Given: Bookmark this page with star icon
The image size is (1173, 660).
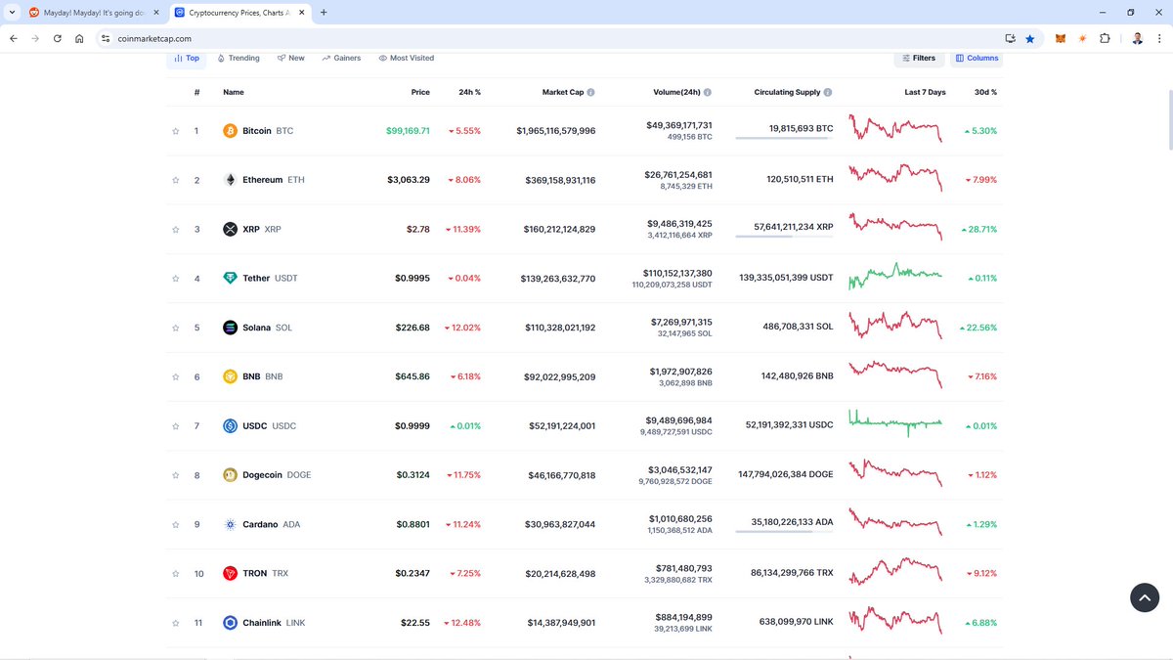Looking at the screenshot, I should (1030, 38).
